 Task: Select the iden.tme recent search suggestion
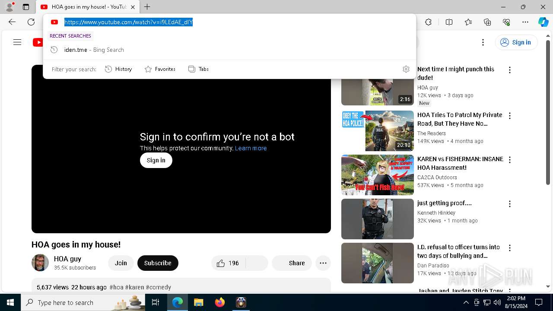(x=229, y=50)
